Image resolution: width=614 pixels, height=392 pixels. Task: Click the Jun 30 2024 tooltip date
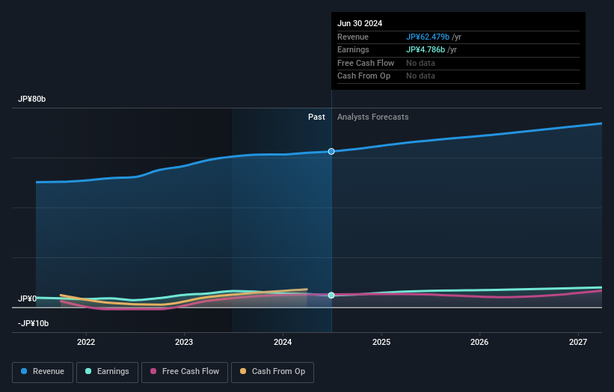click(x=360, y=23)
